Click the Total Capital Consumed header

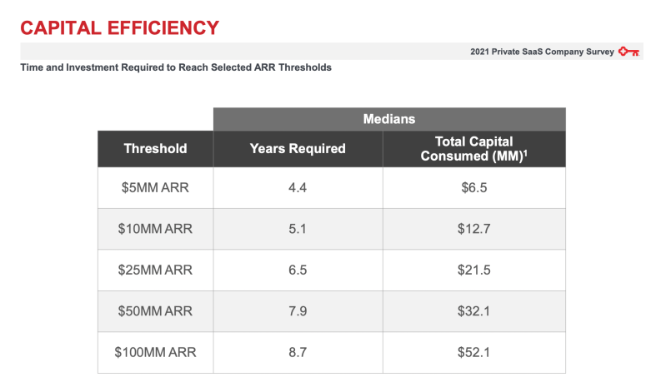coord(474,149)
